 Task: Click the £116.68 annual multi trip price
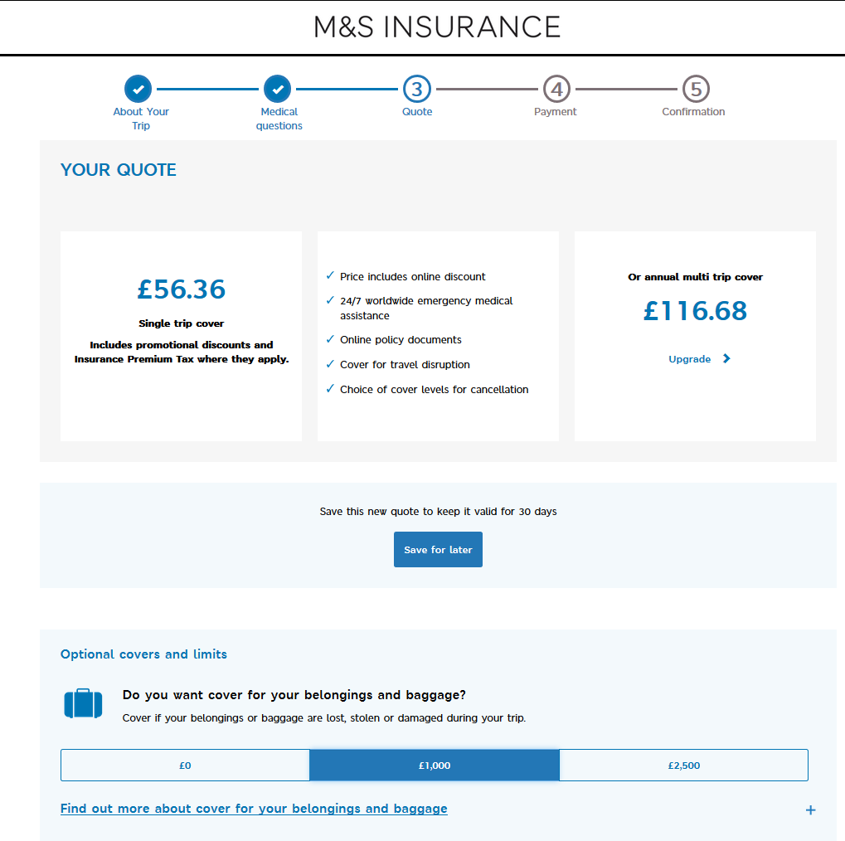pyautogui.click(x=695, y=310)
